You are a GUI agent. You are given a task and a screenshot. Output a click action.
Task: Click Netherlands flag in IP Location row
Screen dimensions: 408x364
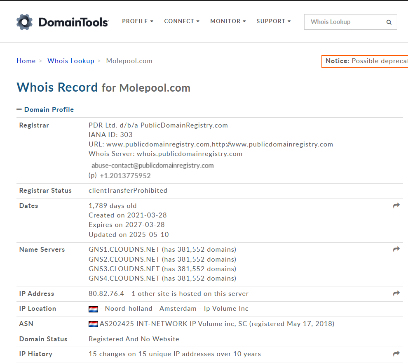pos(93,309)
